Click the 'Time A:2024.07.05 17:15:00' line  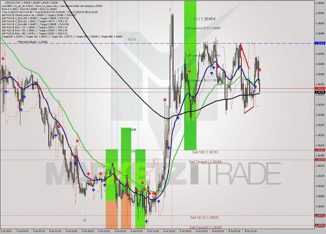pos(49,12)
